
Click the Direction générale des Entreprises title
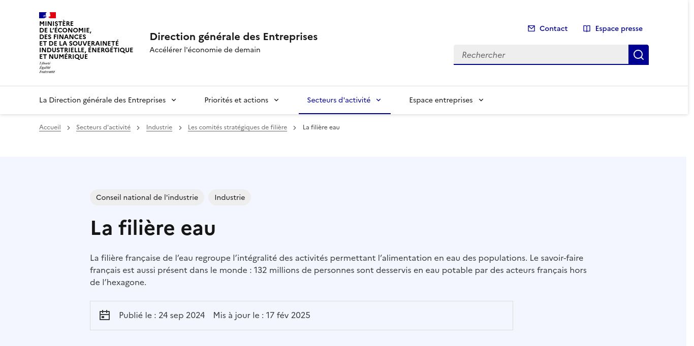coord(233,36)
